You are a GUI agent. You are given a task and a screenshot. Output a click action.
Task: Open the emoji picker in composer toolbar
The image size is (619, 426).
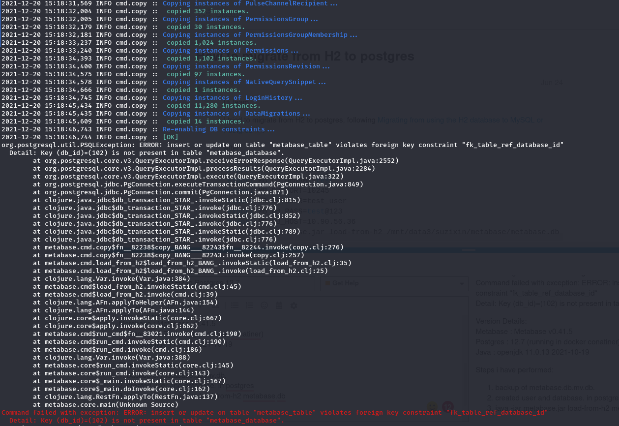point(265,305)
